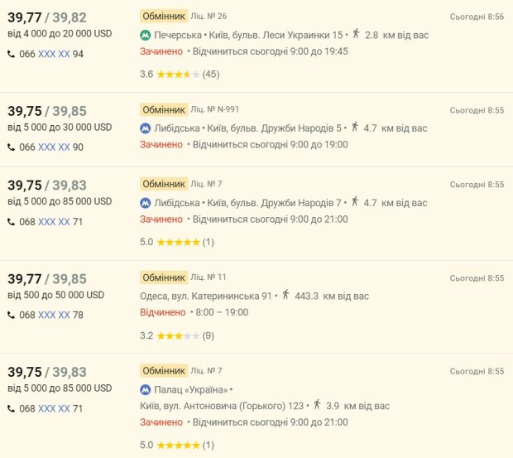Click the green Печерська metro icon
The height and width of the screenshot is (458, 513).
[x=146, y=35]
